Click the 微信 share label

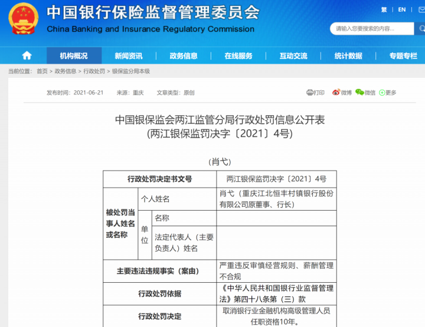point(370,93)
